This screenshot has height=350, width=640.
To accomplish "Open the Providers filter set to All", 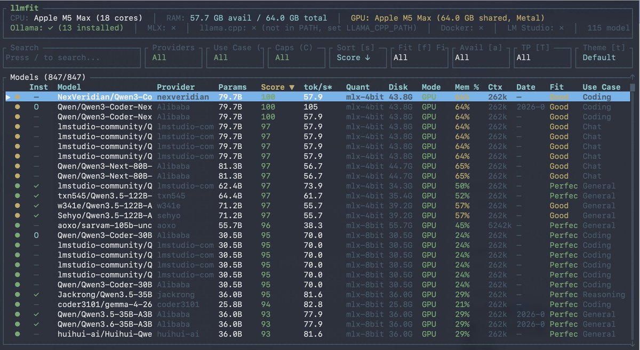I will tap(173, 57).
